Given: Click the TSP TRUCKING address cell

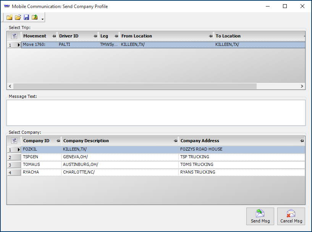Looking at the screenshot, I should coord(242,157).
